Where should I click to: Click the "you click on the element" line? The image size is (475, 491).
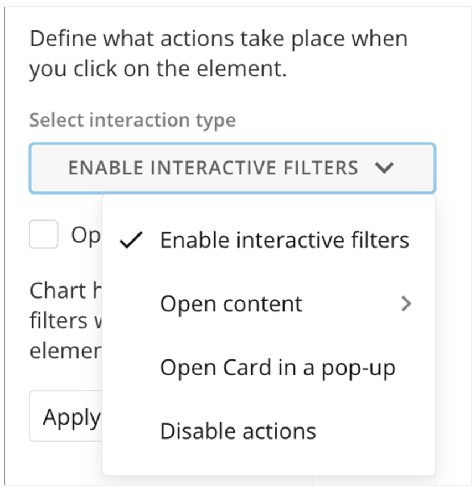tap(158, 70)
